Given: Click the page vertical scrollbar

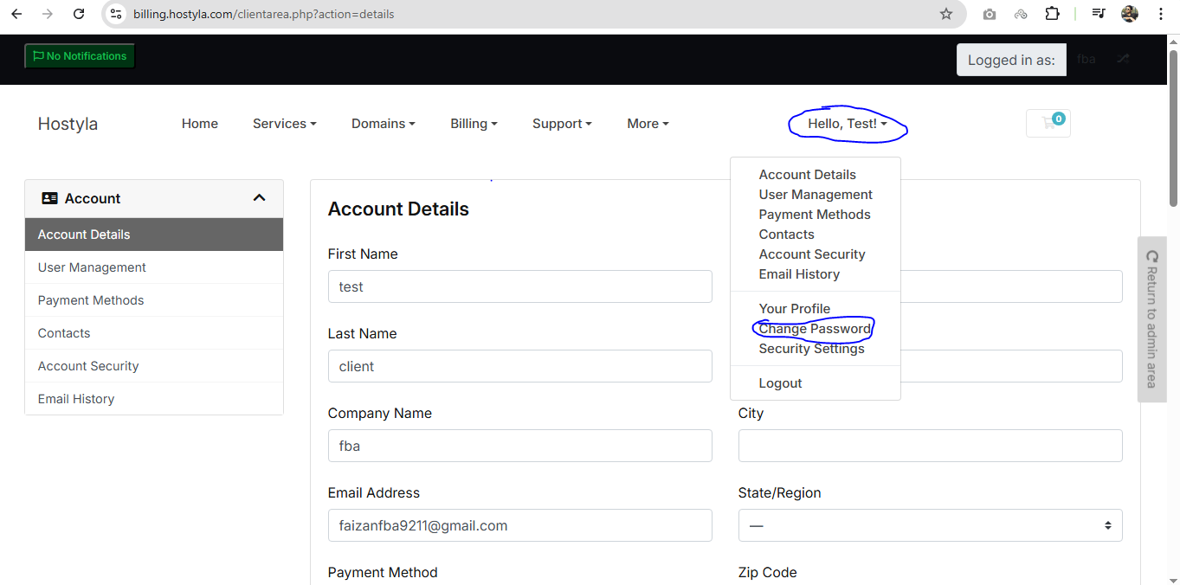Looking at the screenshot, I should coord(1173,130).
